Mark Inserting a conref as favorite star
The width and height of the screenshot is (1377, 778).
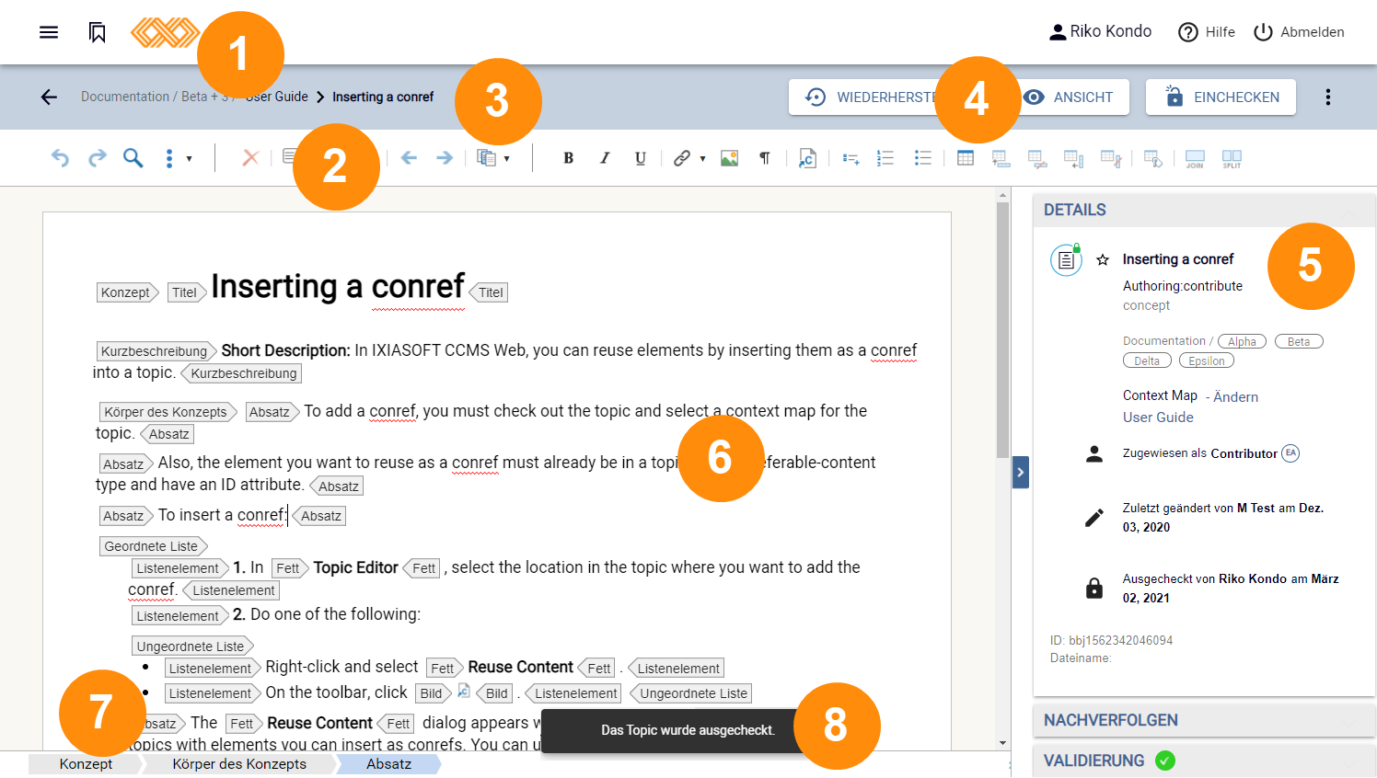click(1103, 260)
